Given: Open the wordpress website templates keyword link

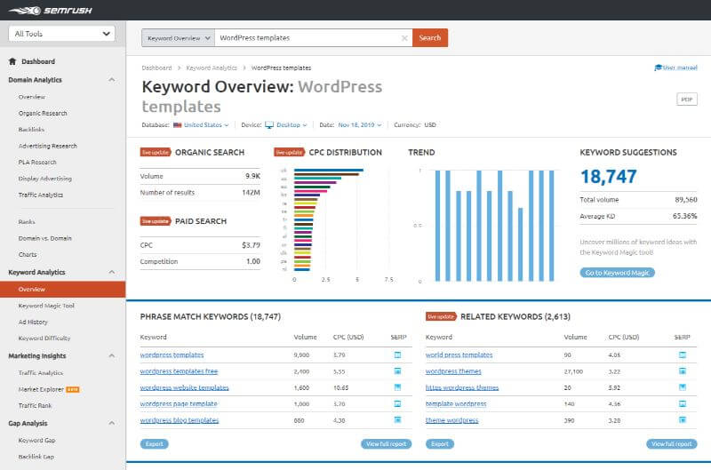Looking at the screenshot, I should (185, 387).
